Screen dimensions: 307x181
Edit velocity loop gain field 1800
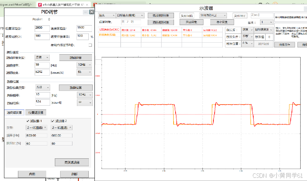84,28
